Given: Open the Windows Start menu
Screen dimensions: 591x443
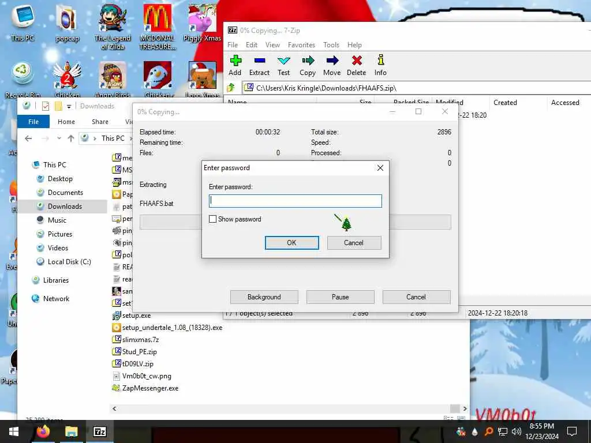Looking at the screenshot, I should (14, 431).
